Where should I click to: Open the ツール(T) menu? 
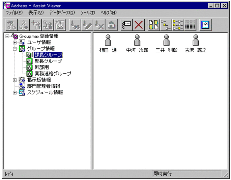[x=88, y=13]
